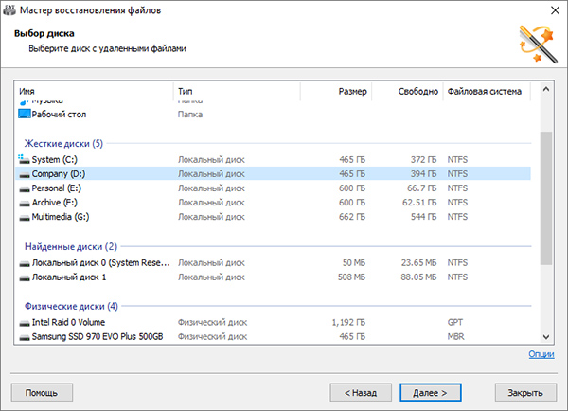
Task: Select the Samsung SSD 970 EVO Plus icon
Action: click(x=25, y=338)
